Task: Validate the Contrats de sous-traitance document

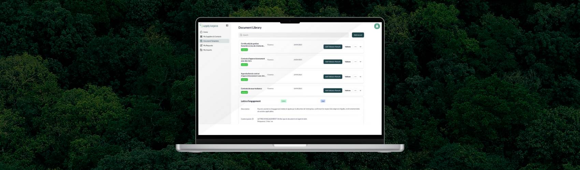Action: pyautogui.click(x=348, y=90)
